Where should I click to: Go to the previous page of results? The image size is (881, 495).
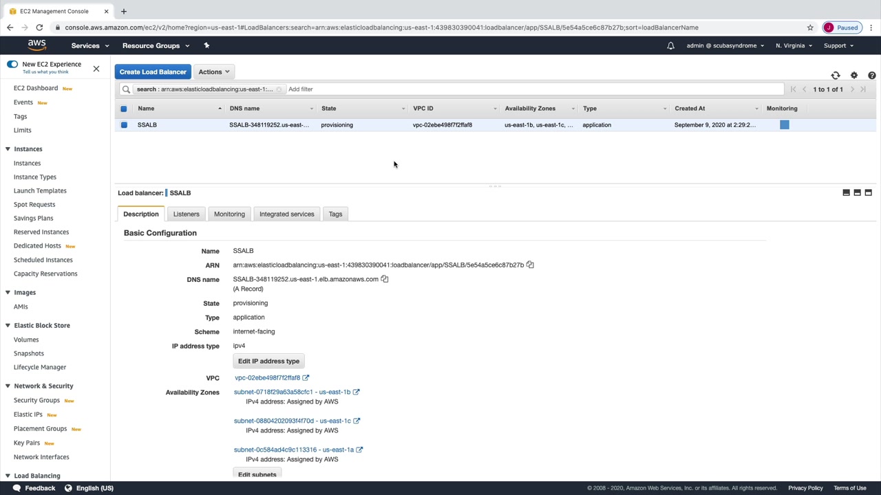[805, 89]
